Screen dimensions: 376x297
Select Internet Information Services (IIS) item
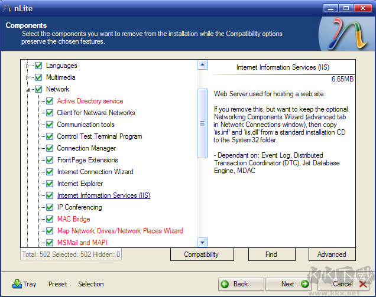pyautogui.click(x=103, y=195)
